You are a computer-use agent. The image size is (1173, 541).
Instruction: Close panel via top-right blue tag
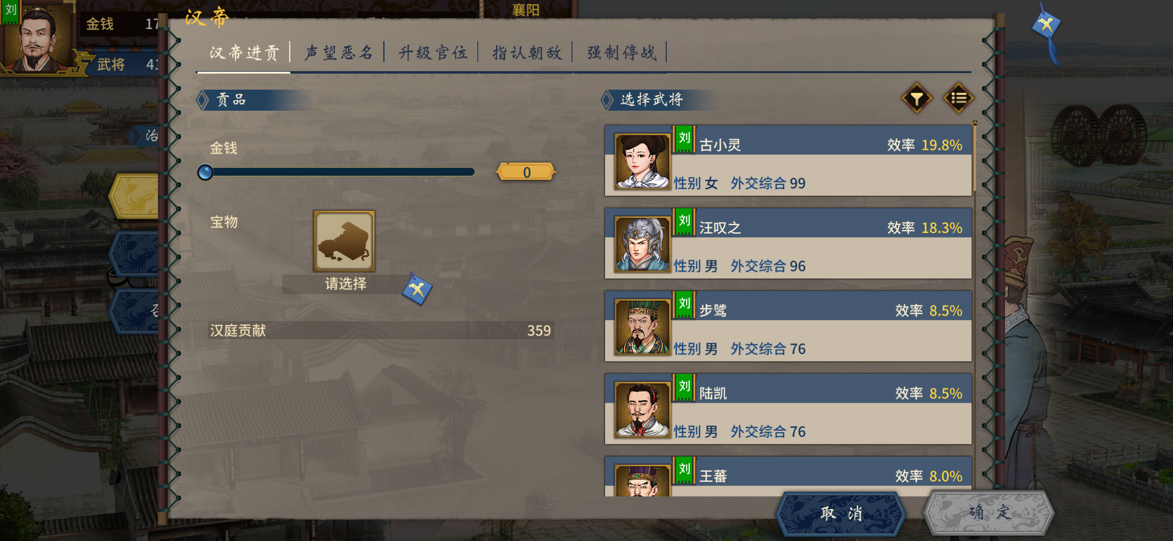(x=1046, y=24)
